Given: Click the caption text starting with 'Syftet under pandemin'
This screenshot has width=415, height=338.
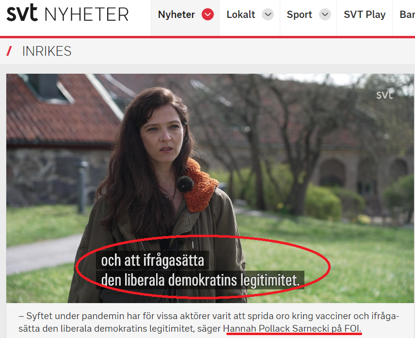Looking at the screenshot, I should (208, 322).
